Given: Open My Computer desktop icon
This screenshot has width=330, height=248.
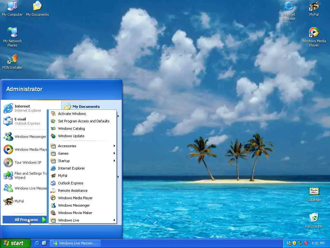Looking at the screenshot, I should (x=12, y=8).
